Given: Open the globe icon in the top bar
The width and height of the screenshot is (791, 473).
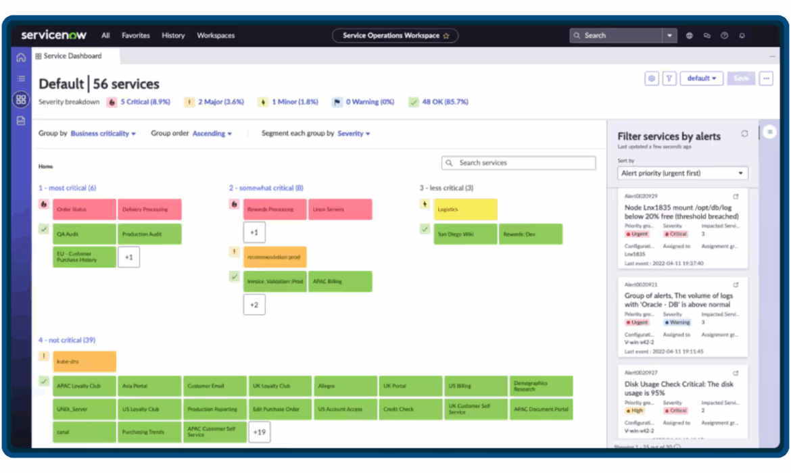Looking at the screenshot, I should point(689,36).
